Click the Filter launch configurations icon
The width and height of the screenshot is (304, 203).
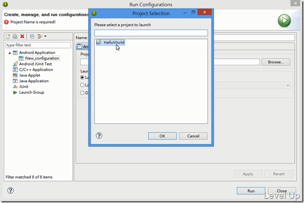point(39,36)
